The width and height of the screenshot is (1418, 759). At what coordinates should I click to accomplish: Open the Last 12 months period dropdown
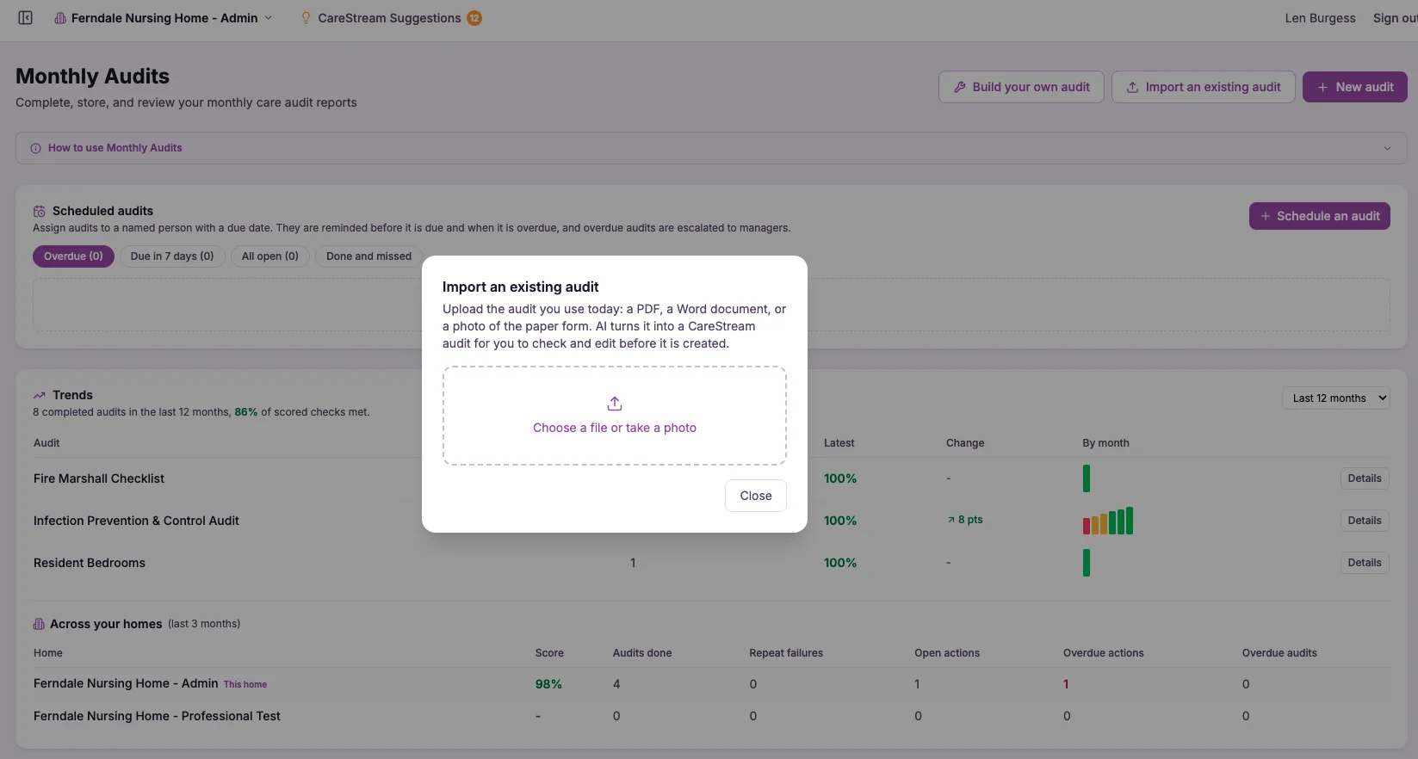(1335, 398)
